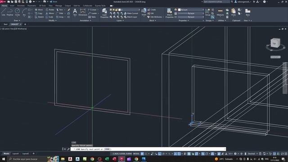Toggle the grid display in status bar
Screen dimensions: 288x162
point(142,153)
